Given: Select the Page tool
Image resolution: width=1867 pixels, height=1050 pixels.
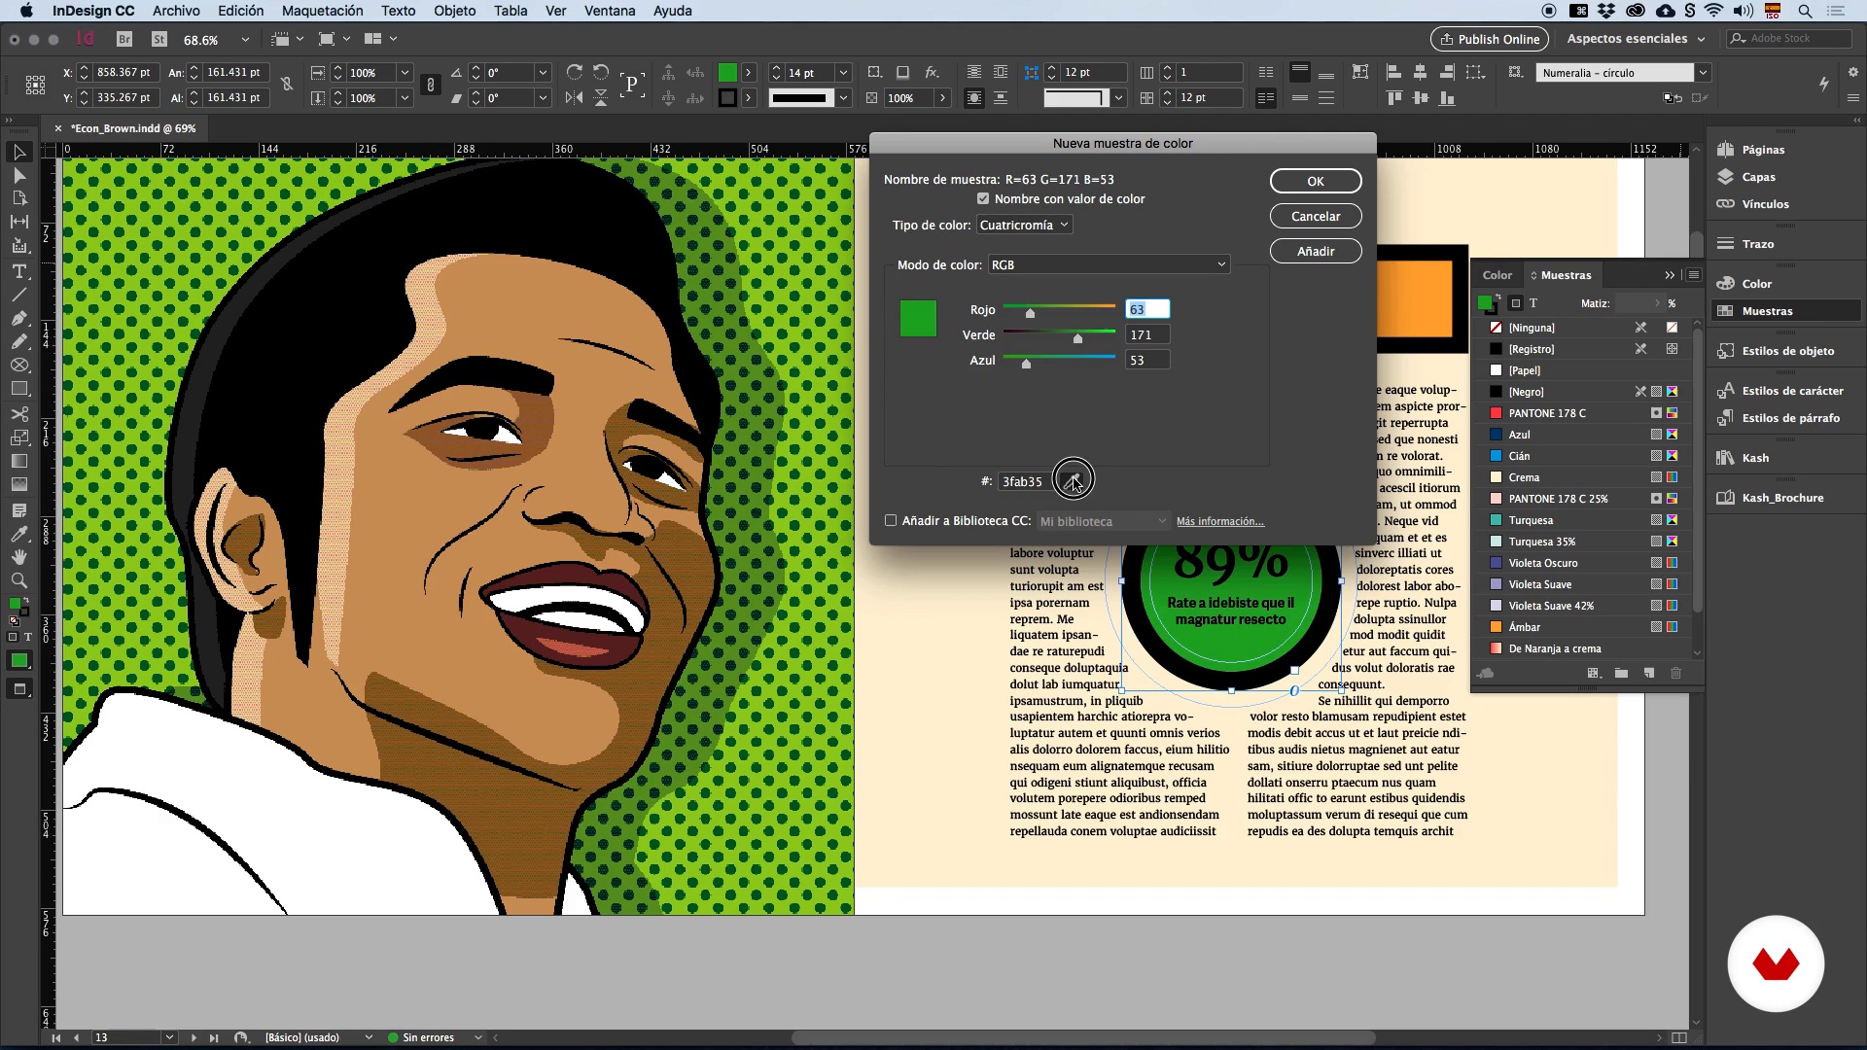Looking at the screenshot, I should pyautogui.click(x=18, y=199).
